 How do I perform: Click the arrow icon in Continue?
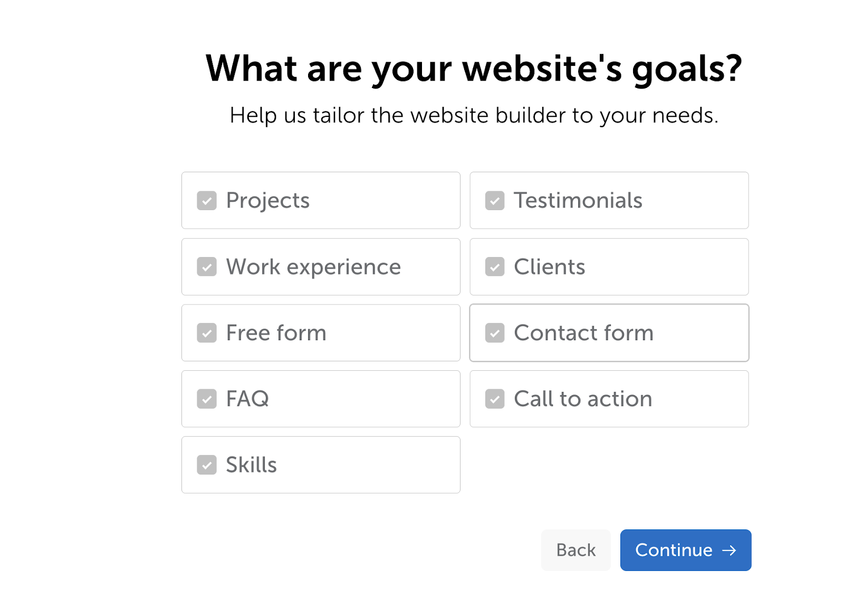pyautogui.click(x=729, y=550)
